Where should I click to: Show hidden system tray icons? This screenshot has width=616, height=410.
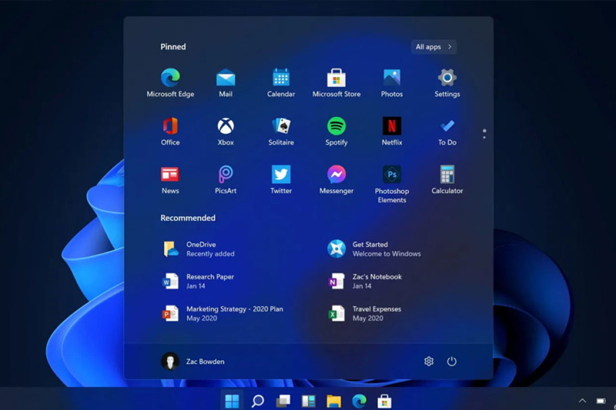pyautogui.click(x=582, y=401)
